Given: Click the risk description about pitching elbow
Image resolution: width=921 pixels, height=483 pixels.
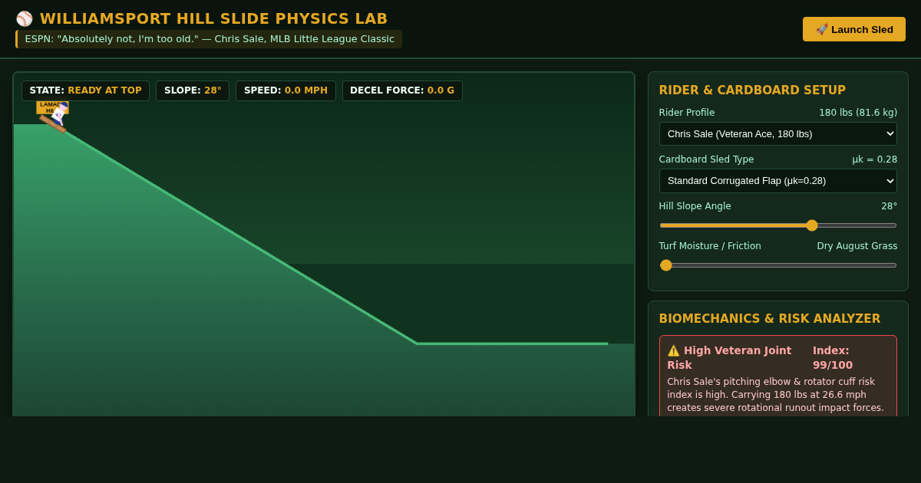Looking at the screenshot, I should (x=777, y=395).
